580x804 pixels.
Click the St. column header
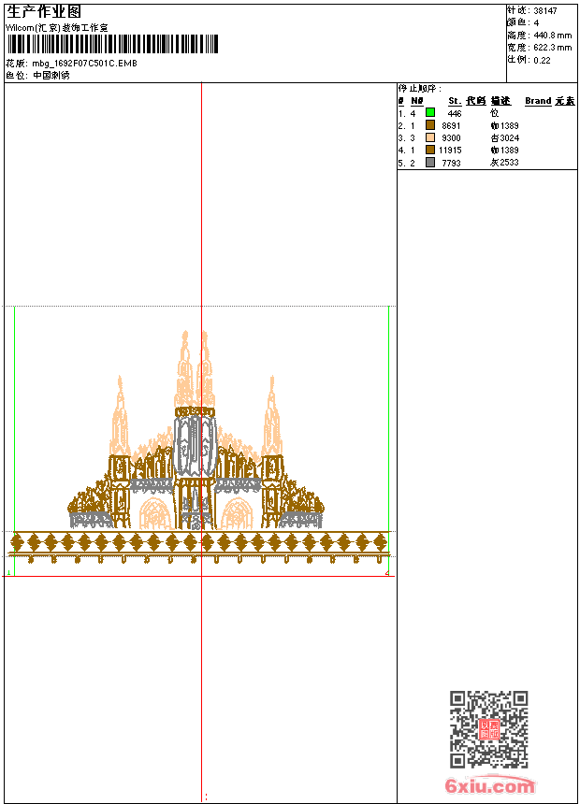(454, 101)
